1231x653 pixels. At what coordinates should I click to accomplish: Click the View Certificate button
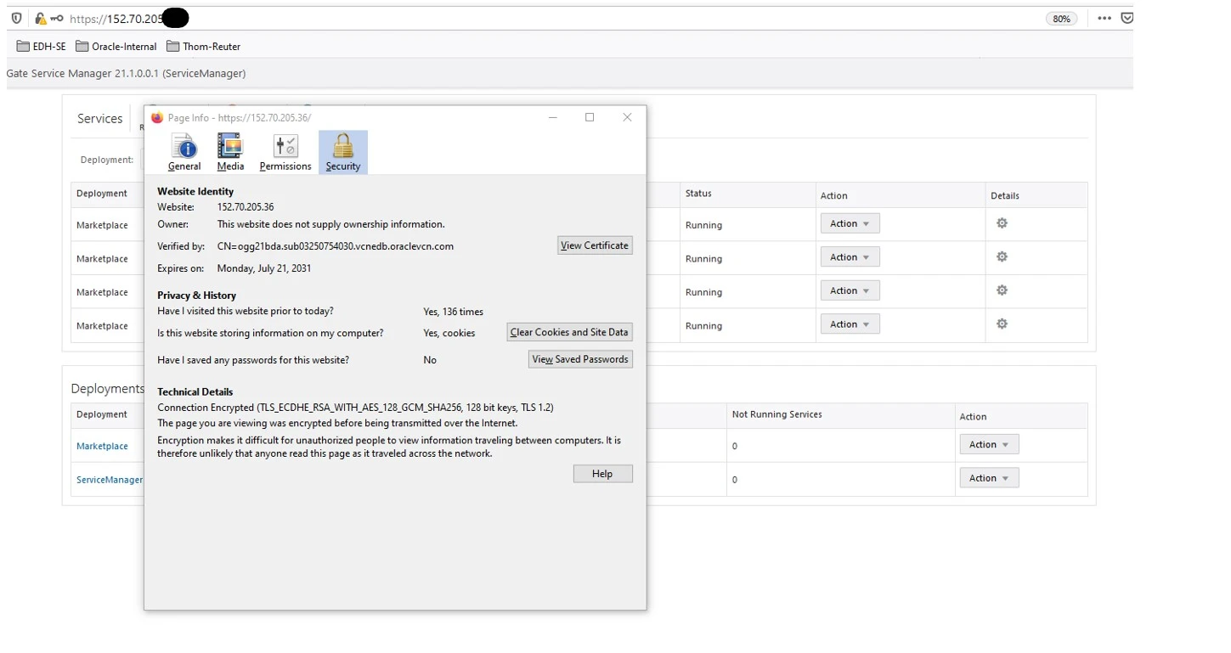595,245
